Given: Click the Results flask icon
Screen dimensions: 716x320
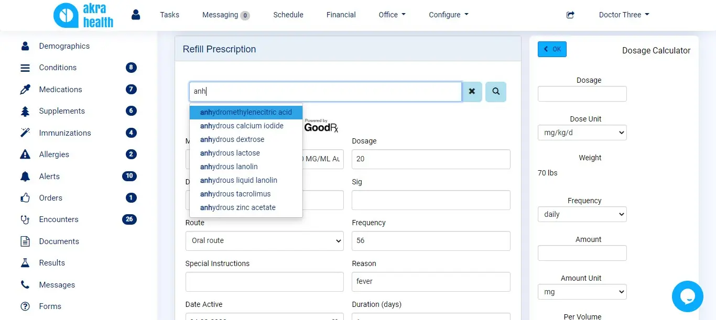Looking at the screenshot, I should [25, 262].
